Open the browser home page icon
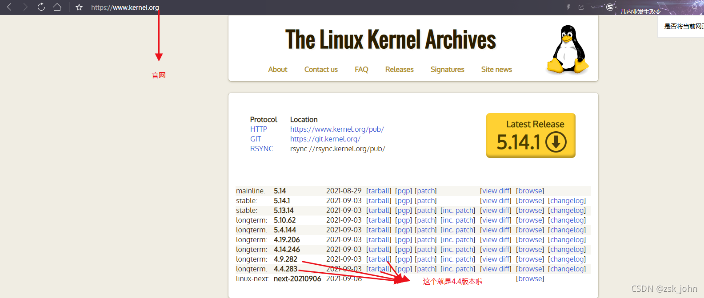The width and height of the screenshot is (704, 298). click(57, 7)
